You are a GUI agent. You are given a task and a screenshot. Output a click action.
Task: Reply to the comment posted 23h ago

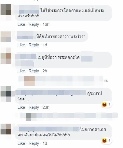tap(34, 107)
